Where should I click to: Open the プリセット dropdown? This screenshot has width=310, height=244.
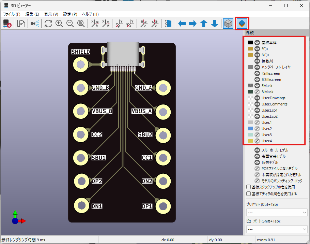[x=276, y=212]
